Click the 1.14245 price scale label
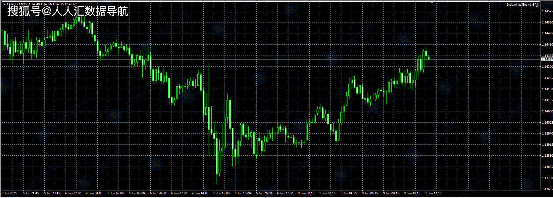The image size is (553, 198). [547, 78]
